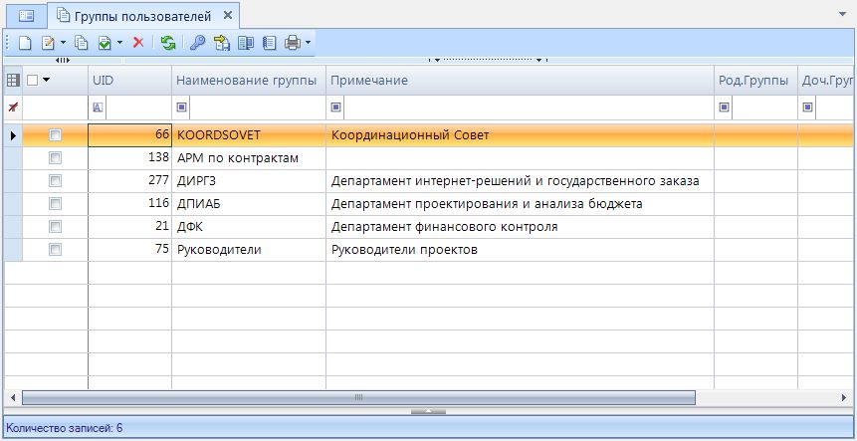
Task: Click the new document icon in toolbar
Action: (25, 43)
